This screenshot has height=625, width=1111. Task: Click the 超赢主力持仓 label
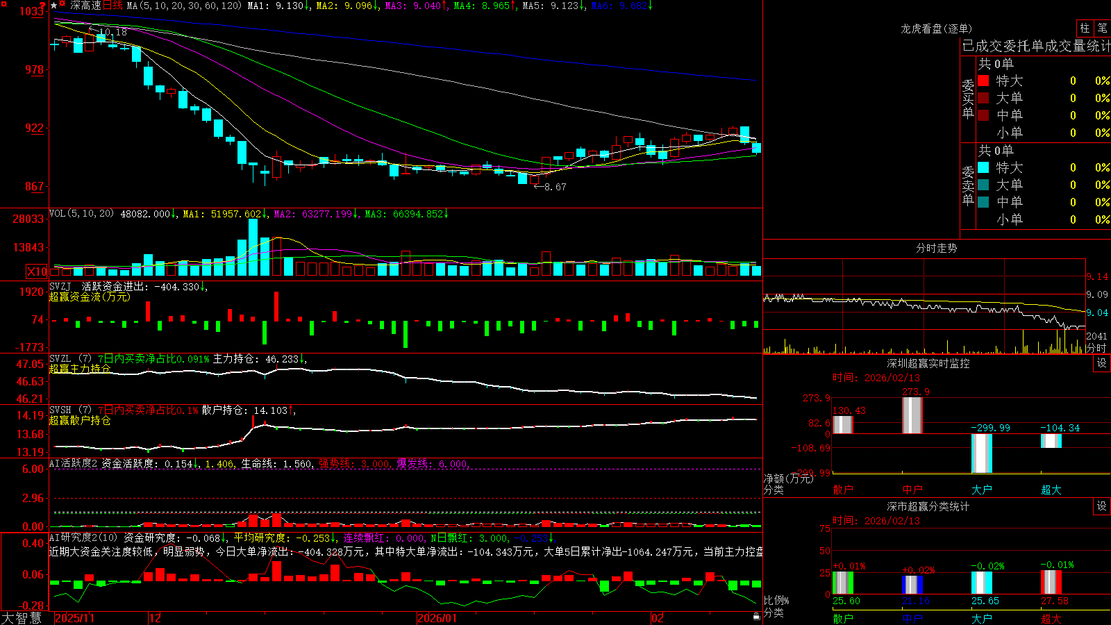pyautogui.click(x=80, y=369)
